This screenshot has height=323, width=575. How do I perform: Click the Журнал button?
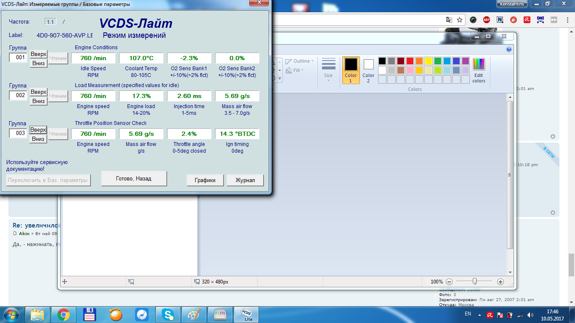click(245, 180)
